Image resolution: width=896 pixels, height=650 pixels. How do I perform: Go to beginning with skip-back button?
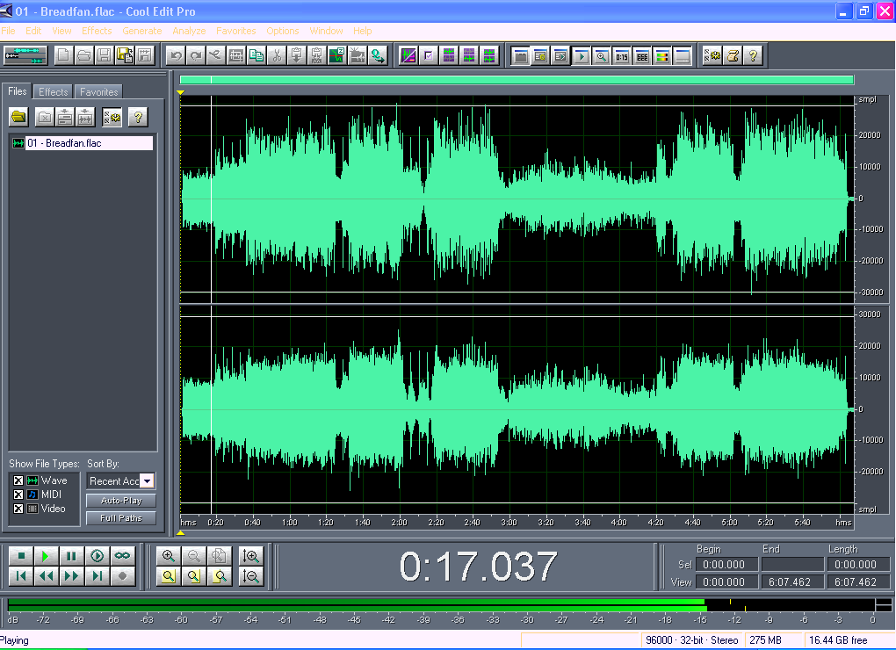point(21,575)
